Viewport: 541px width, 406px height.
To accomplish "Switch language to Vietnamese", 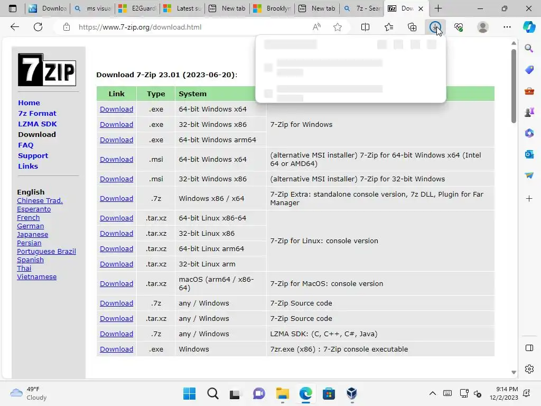I will [36, 276].
